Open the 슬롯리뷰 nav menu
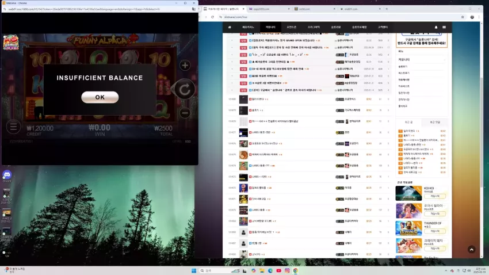 click(x=336, y=27)
